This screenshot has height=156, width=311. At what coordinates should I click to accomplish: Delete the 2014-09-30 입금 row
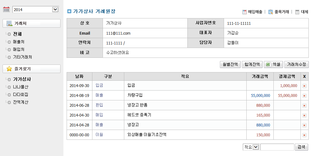pyautogui.click(x=304, y=86)
